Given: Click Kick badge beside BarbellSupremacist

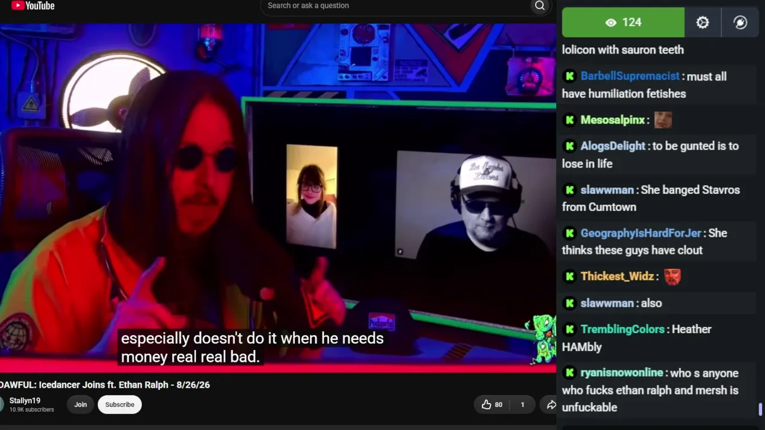Looking at the screenshot, I should (570, 76).
